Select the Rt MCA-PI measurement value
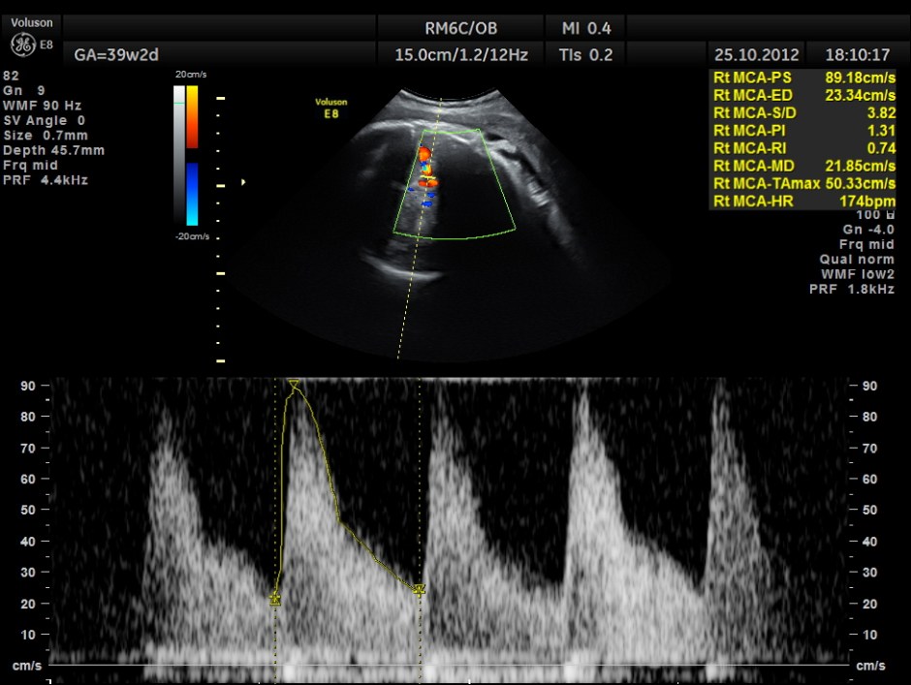 pos(878,130)
